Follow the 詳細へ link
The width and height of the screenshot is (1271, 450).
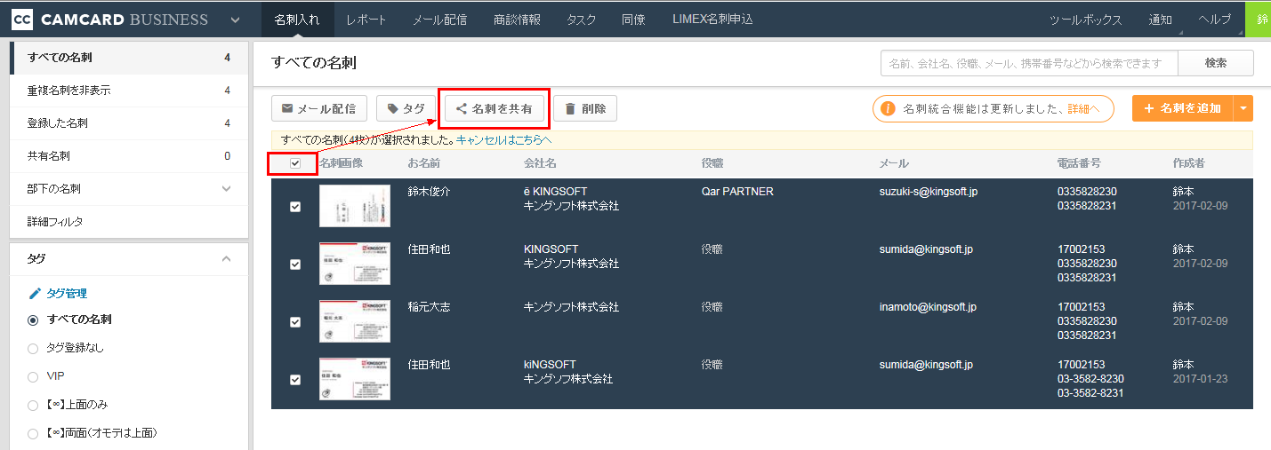point(1084,108)
